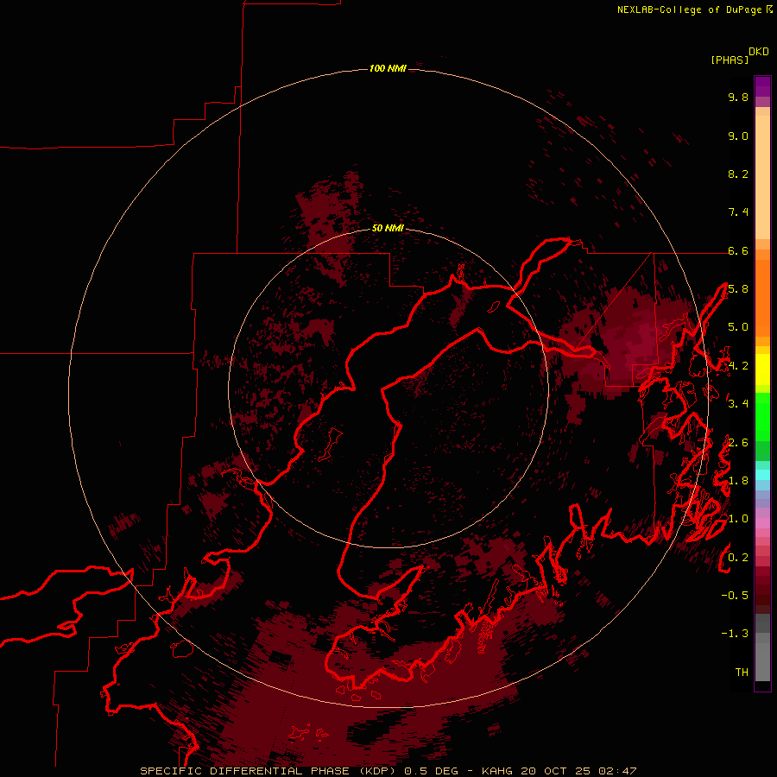Click the 9.0 value on the color scale

738,136
